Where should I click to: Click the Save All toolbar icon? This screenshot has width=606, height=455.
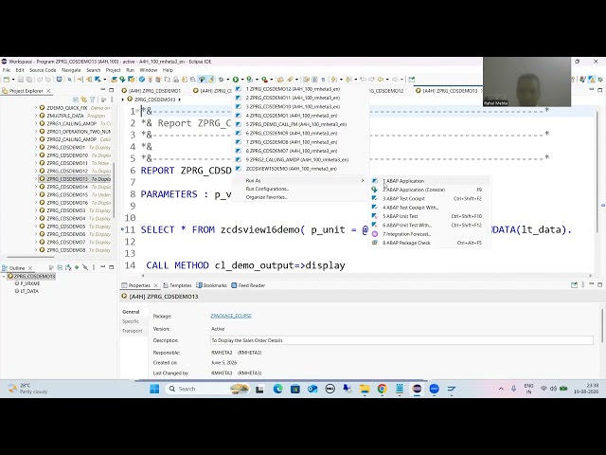28,80
